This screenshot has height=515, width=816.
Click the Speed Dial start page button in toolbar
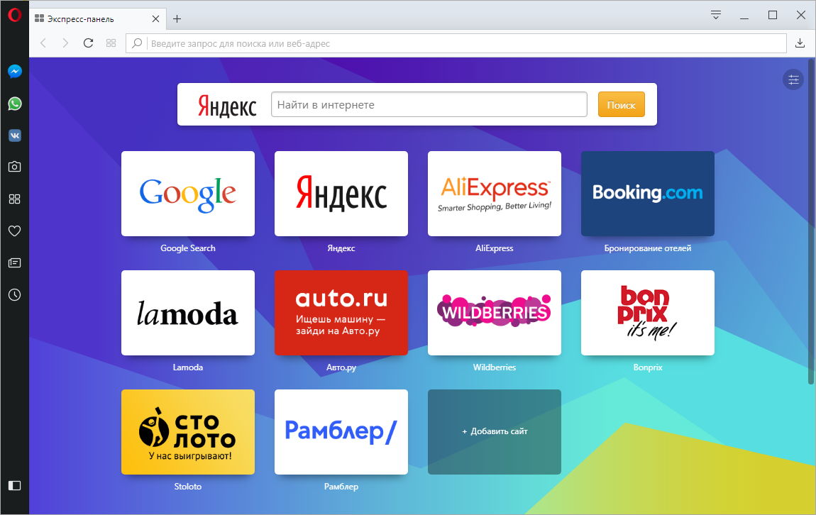point(111,43)
